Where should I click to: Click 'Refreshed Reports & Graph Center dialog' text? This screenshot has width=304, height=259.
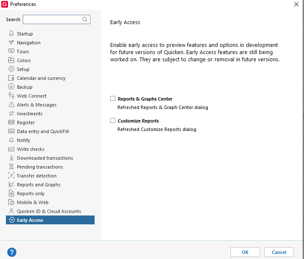163,107
